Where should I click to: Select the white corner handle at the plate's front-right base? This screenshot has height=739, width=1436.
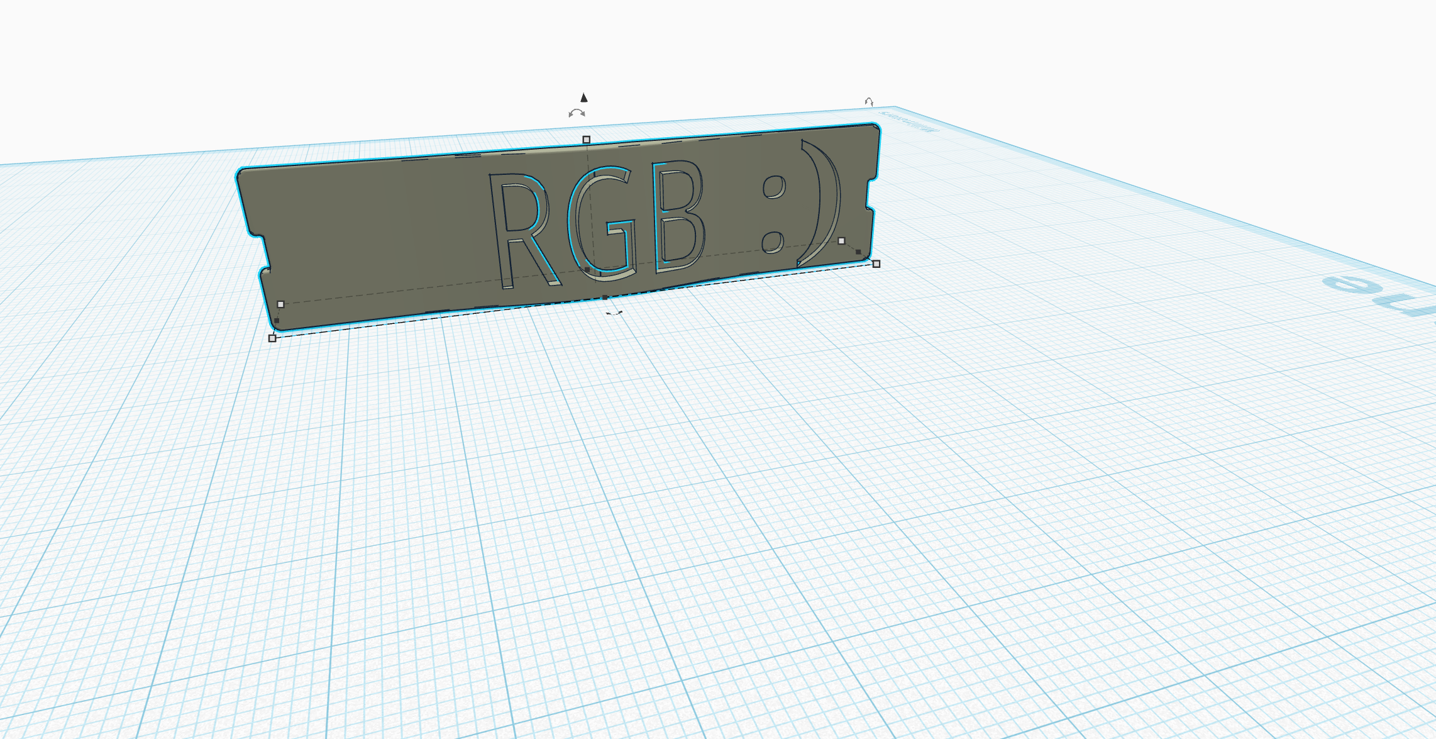point(876,264)
